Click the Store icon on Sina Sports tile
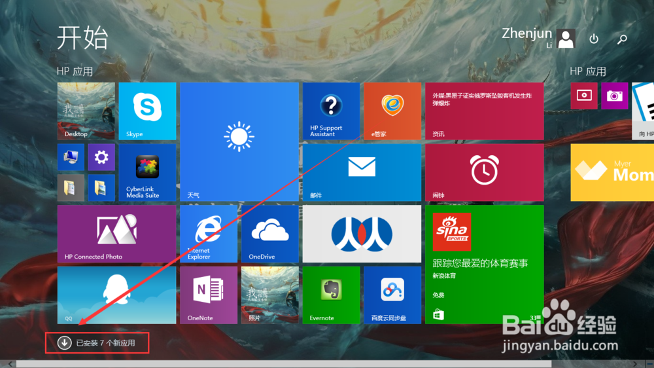The image size is (654, 368). coord(438,314)
